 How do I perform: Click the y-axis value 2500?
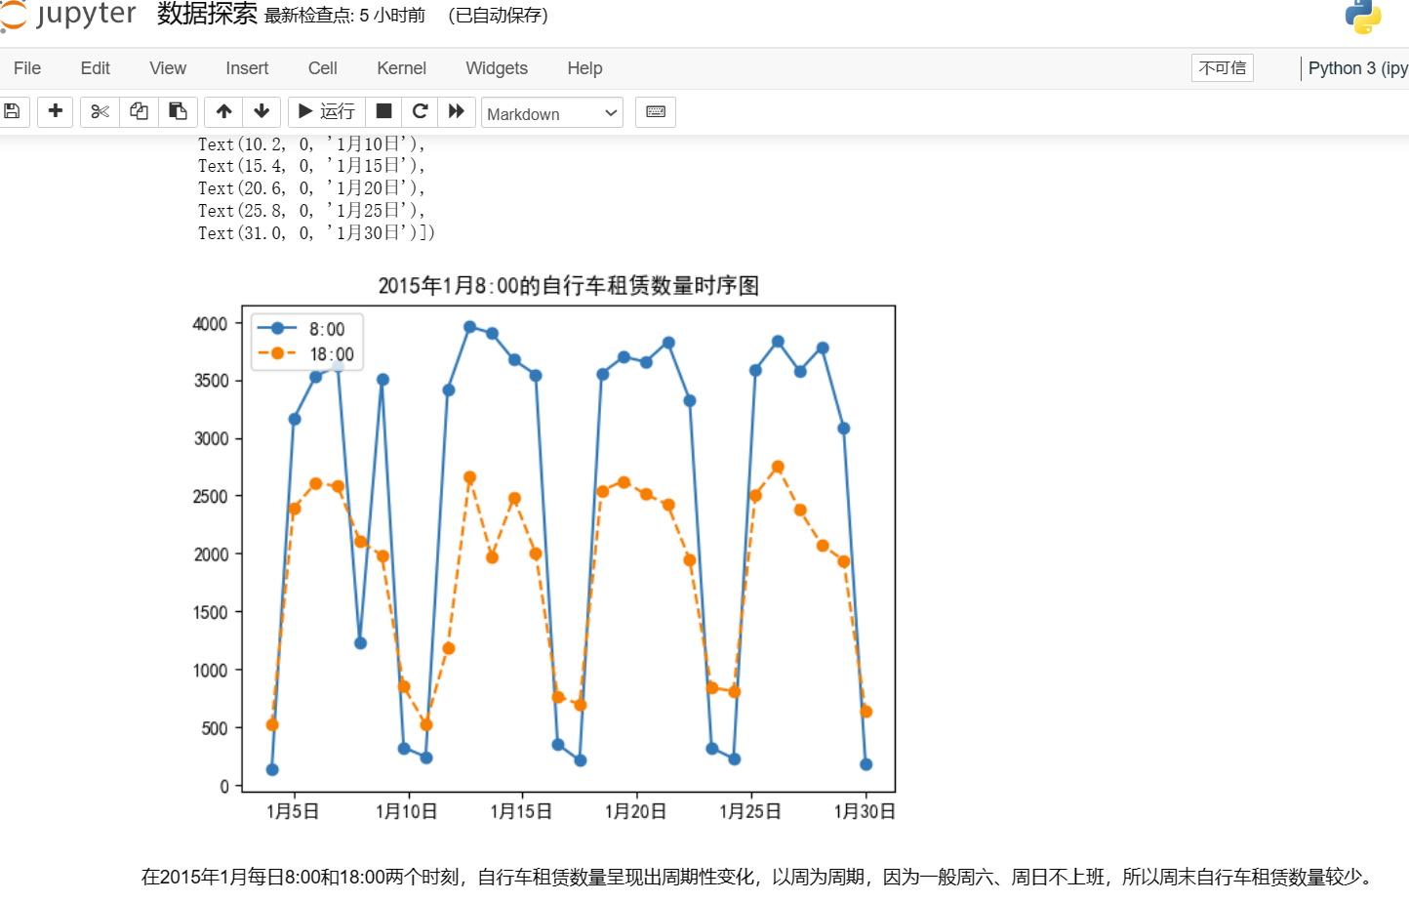coord(211,497)
